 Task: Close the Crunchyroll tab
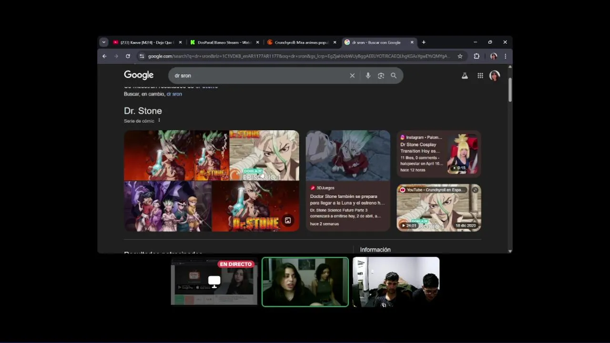tap(335, 42)
